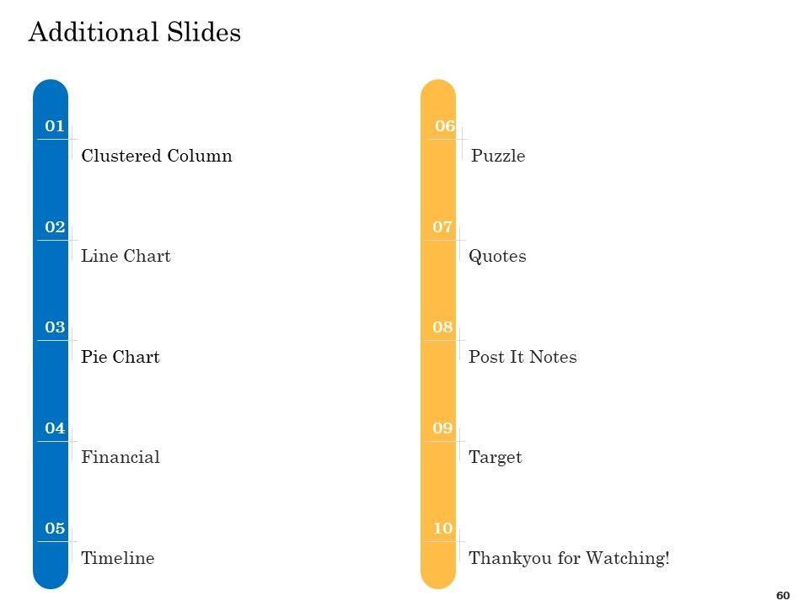Image resolution: width=809 pixels, height=606 pixels.
Task: Click Thankyou for Watching text
Action: pos(569,558)
